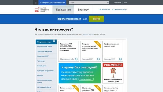Click К врачу без очередей banner
Viewport: 163px width, 92px height.
pos(80,73)
